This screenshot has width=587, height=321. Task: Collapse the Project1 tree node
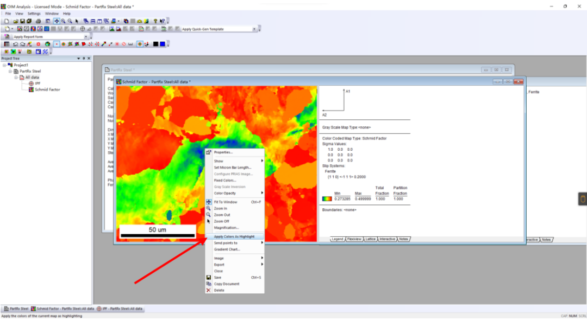4,65
